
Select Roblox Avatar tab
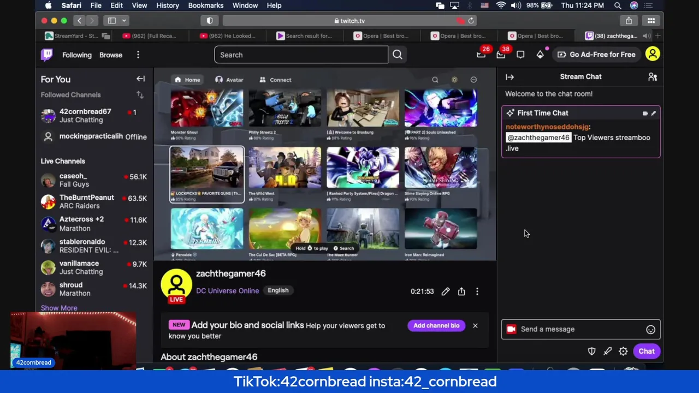point(229,80)
